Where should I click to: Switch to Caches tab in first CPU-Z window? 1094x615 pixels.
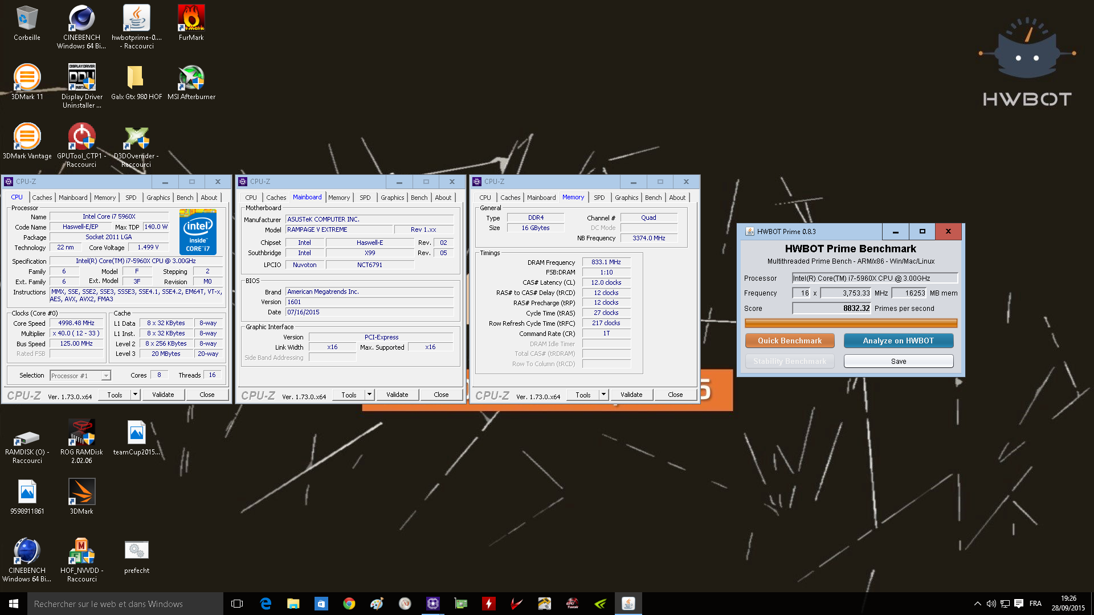click(42, 198)
